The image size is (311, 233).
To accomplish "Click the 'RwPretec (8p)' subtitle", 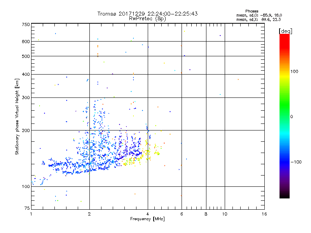I will [147, 19].
